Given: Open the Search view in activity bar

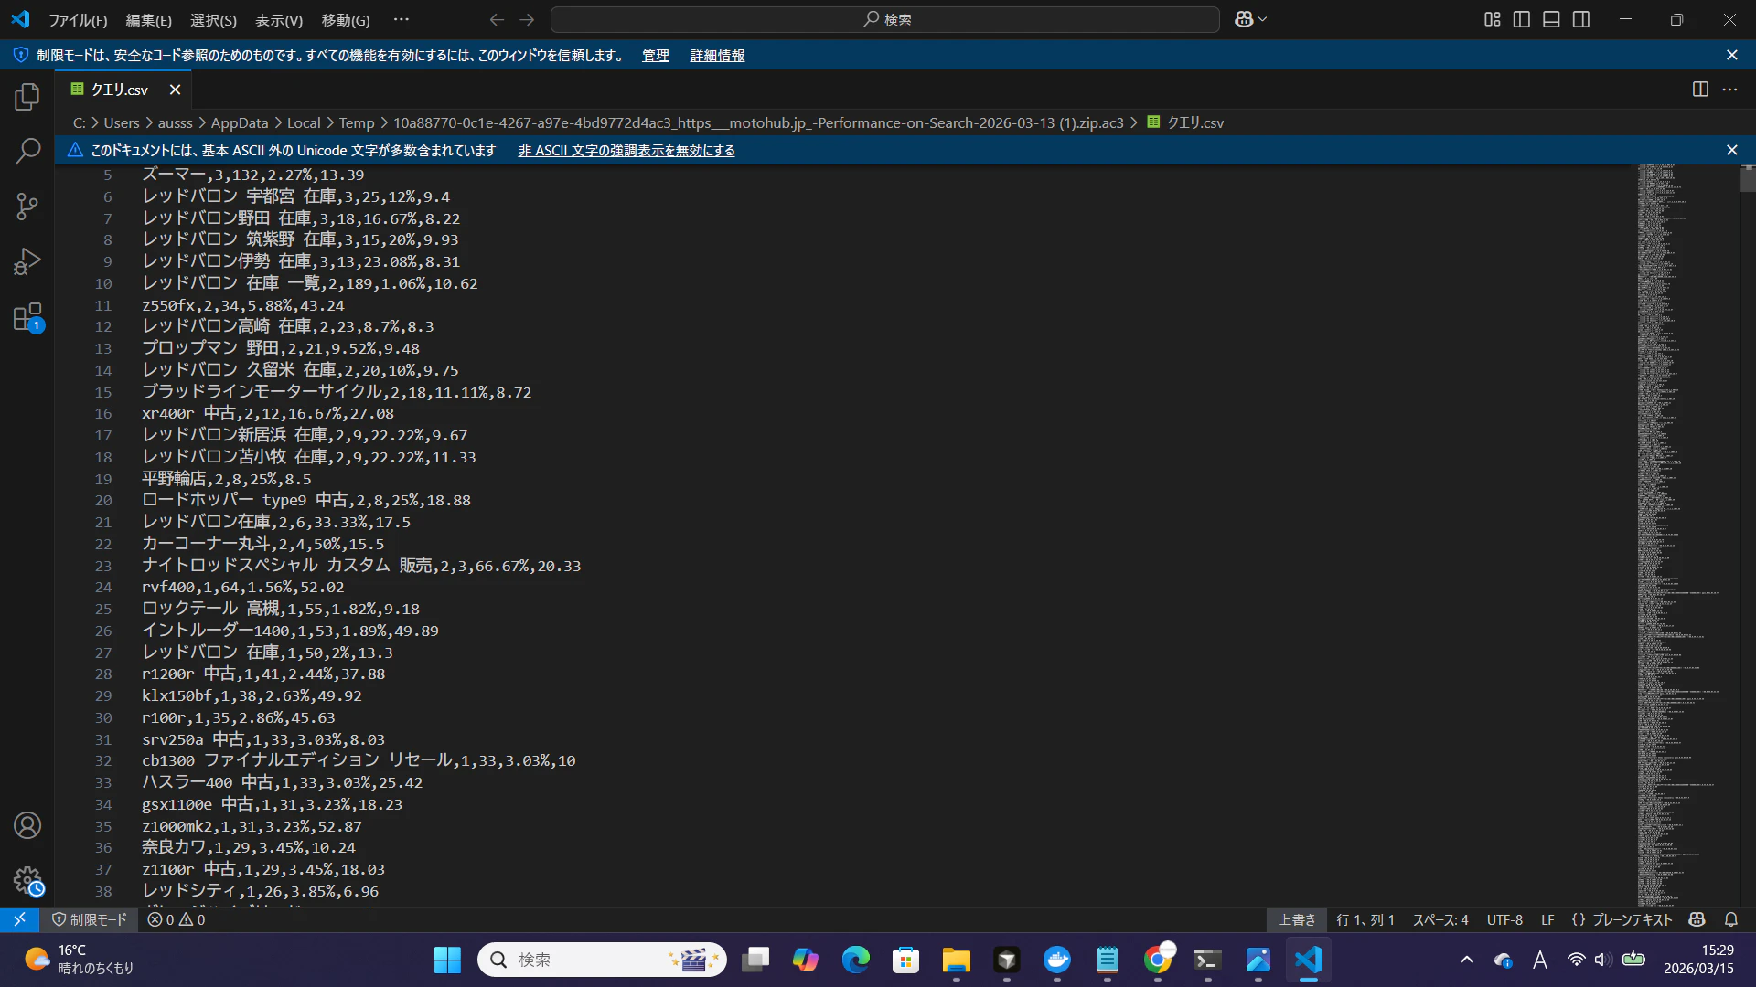Looking at the screenshot, I should pos(27,152).
